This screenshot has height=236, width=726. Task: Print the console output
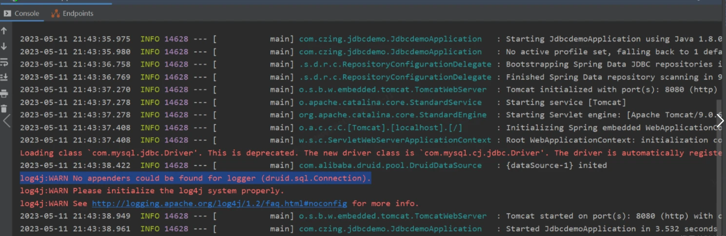coord(4,93)
